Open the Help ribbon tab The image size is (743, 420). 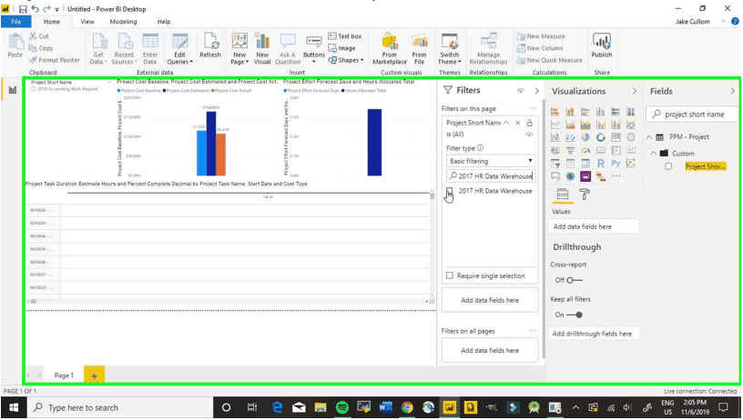tap(164, 21)
